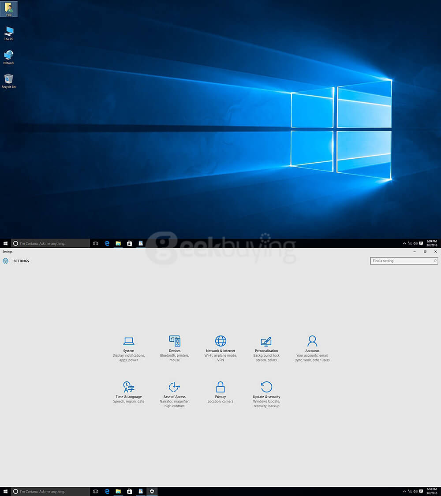Open Task View on the taskbar under the wallpaper
Image resolution: width=441 pixels, height=496 pixels.
[x=96, y=243]
